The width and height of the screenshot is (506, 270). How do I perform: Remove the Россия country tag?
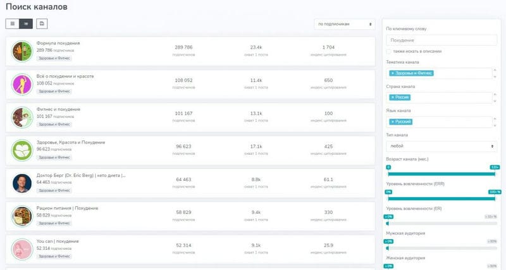(x=392, y=97)
